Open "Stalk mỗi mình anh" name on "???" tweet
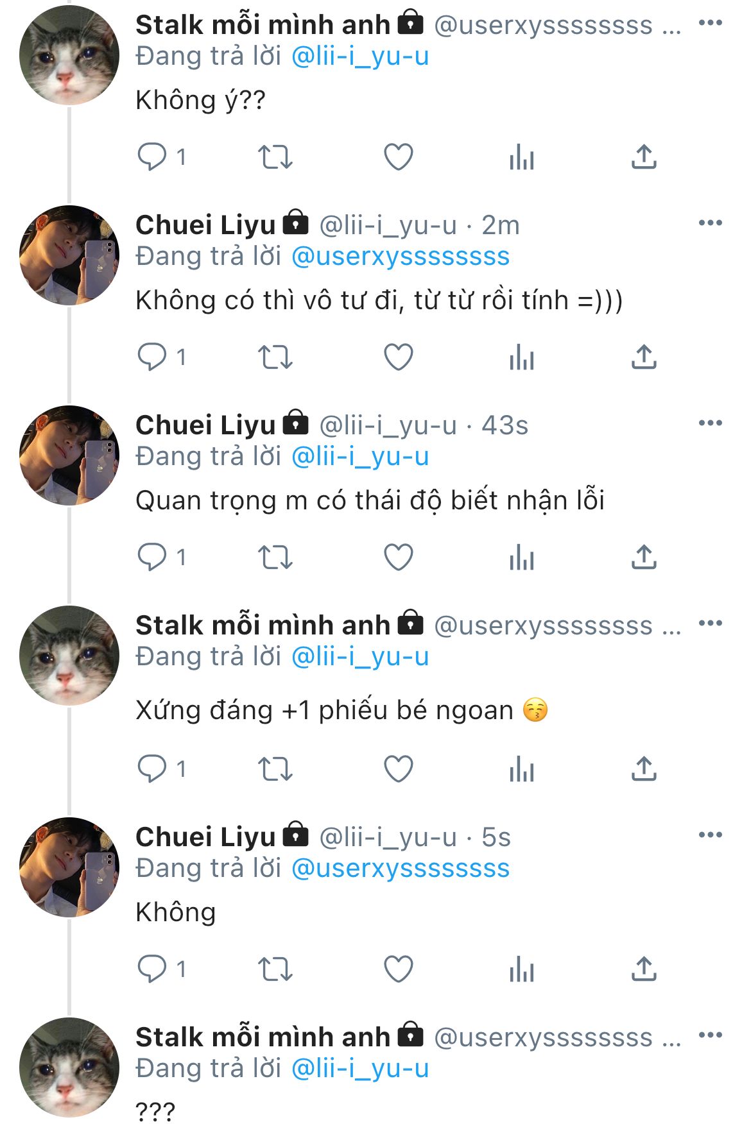This screenshot has height=1131, width=751. point(263,1037)
